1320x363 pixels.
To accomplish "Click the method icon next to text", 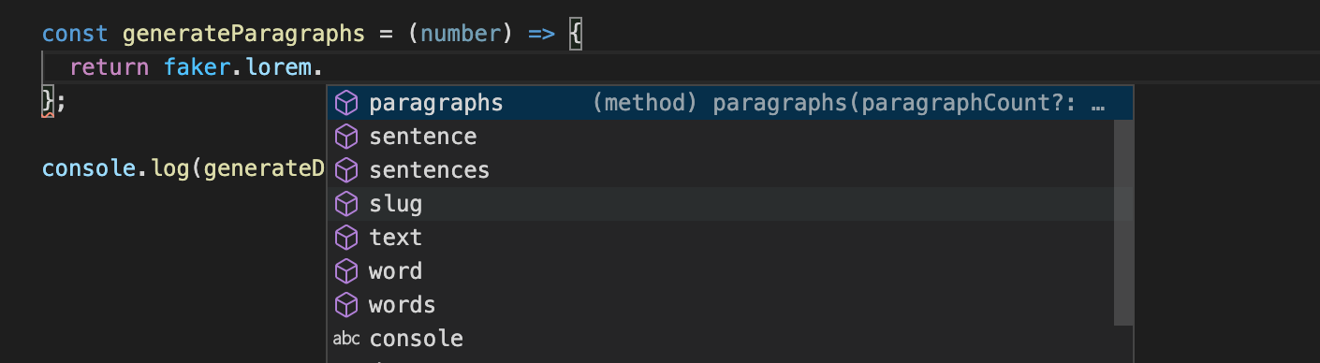I will pyautogui.click(x=346, y=238).
